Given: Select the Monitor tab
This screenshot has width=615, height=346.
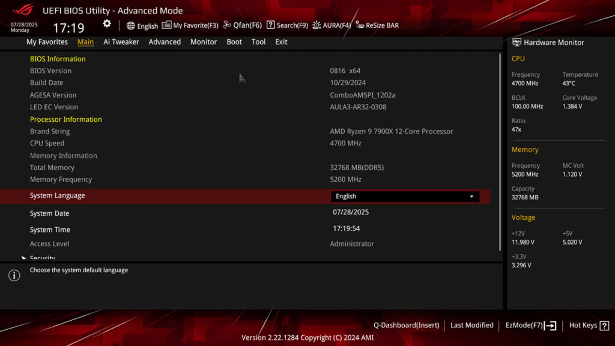Looking at the screenshot, I should click(x=203, y=41).
